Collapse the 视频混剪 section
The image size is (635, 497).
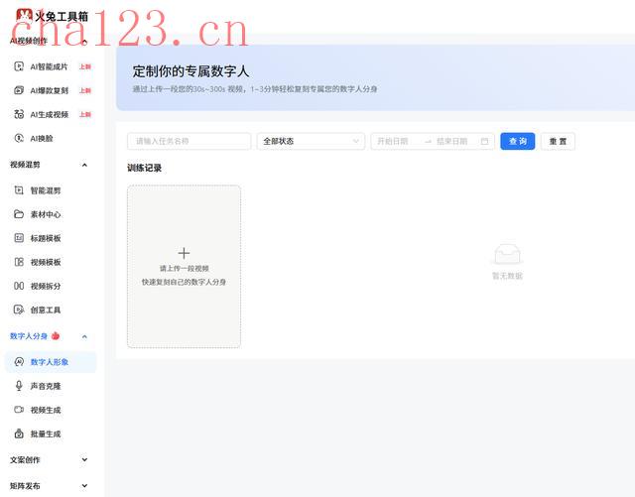84,165
